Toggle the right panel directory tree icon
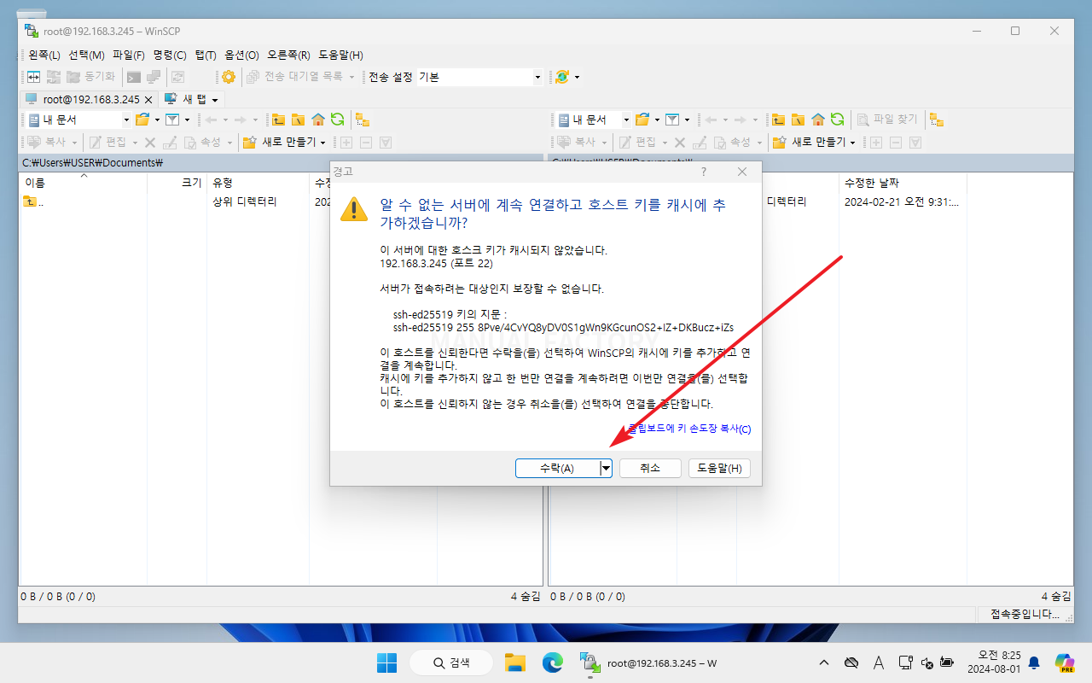The image size is (1092, 683). click(937, 120)
